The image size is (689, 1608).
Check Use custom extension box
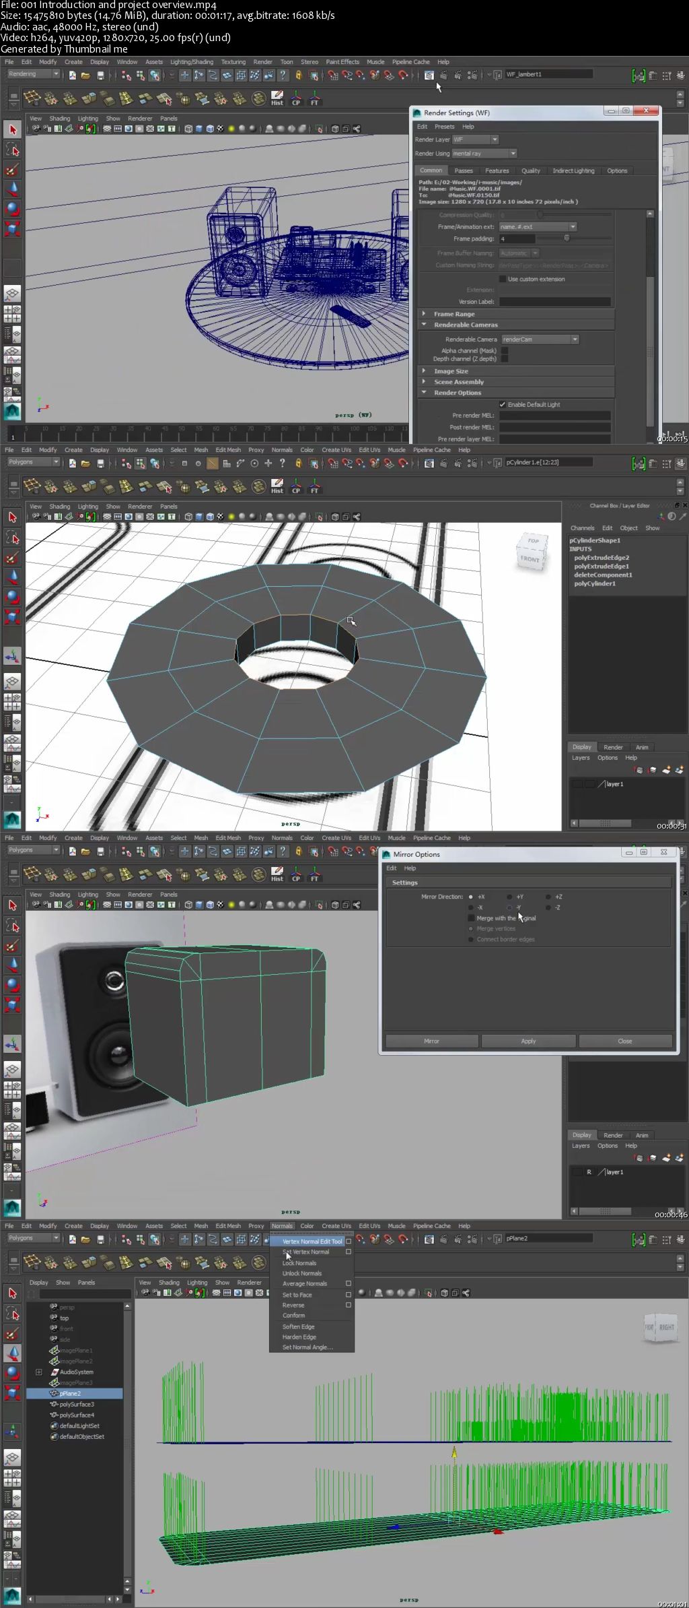tap(502, 279)
